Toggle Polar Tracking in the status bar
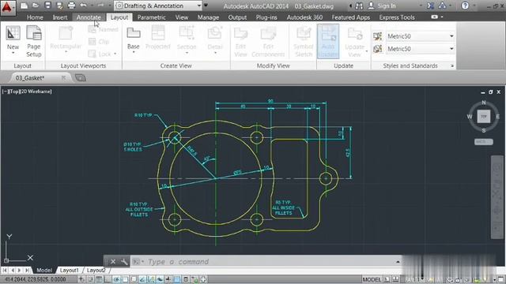Viewport: 506px width, 284px height. point(116,279)
